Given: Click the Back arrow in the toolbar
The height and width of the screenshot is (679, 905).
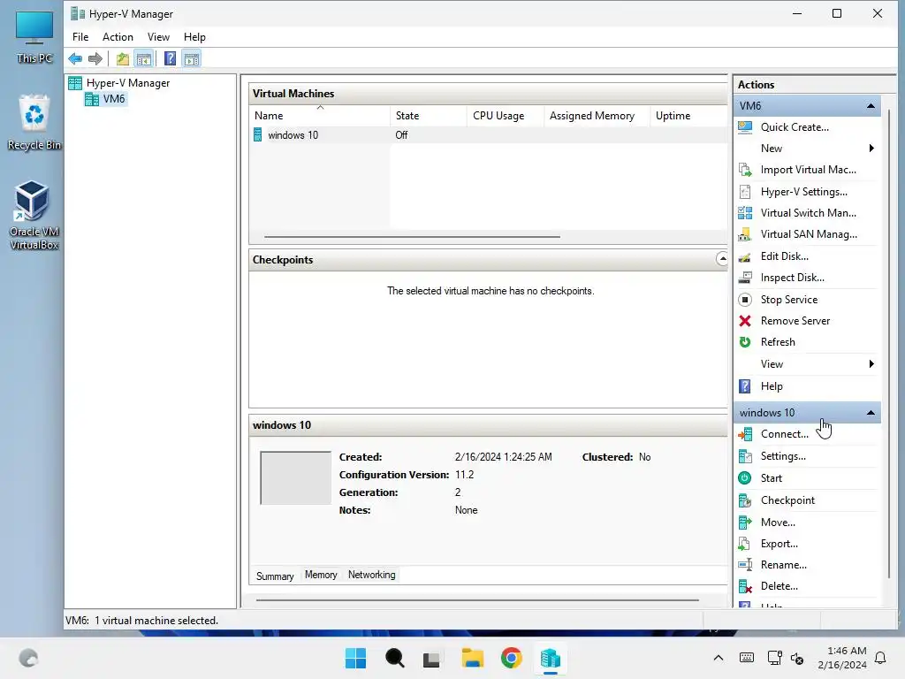Looking at the screenshot, I should tap(75, 59).
